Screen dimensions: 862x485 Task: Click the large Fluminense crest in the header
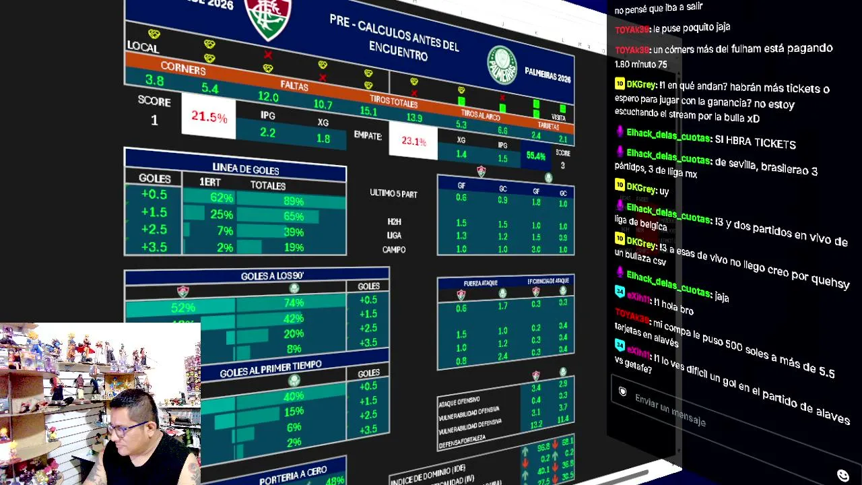point(267,18)
